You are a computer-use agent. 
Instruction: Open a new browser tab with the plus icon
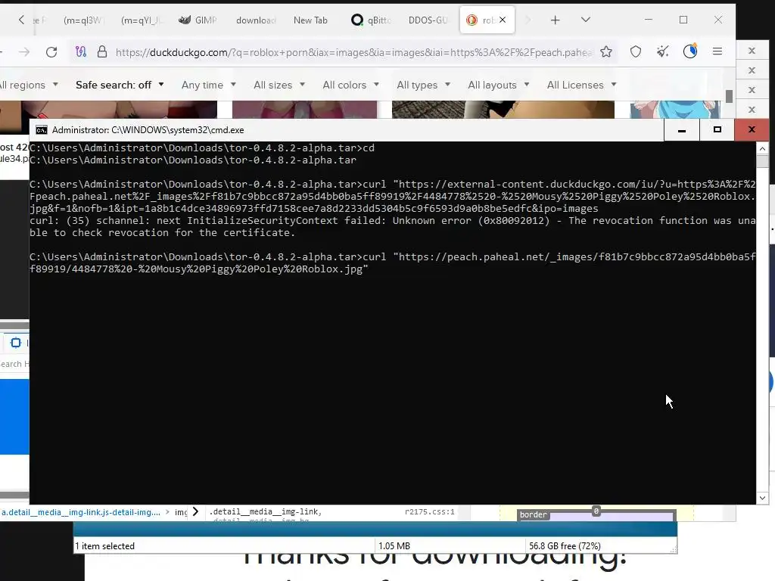tap(555, 20)
